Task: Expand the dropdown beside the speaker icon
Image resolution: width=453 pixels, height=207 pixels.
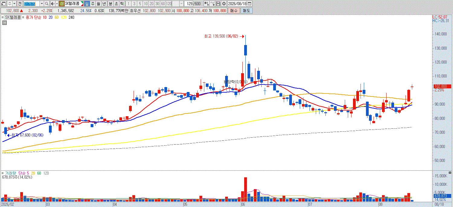Action: 57,4
